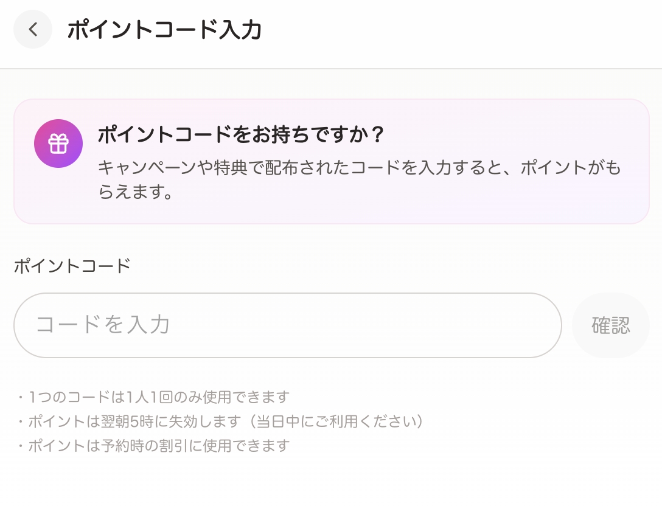
Task: Click the ポイントコード field label
Action: pos(72,266)
